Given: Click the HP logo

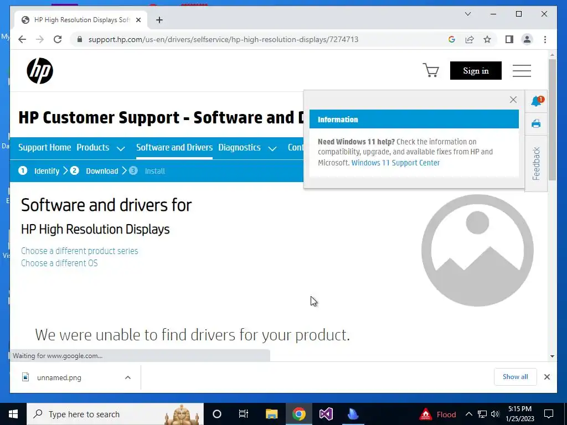Looking at the screenshot, I should pos(40,71).
